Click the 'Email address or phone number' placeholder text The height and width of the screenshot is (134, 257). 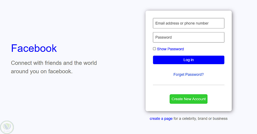[x=182, y=23]
